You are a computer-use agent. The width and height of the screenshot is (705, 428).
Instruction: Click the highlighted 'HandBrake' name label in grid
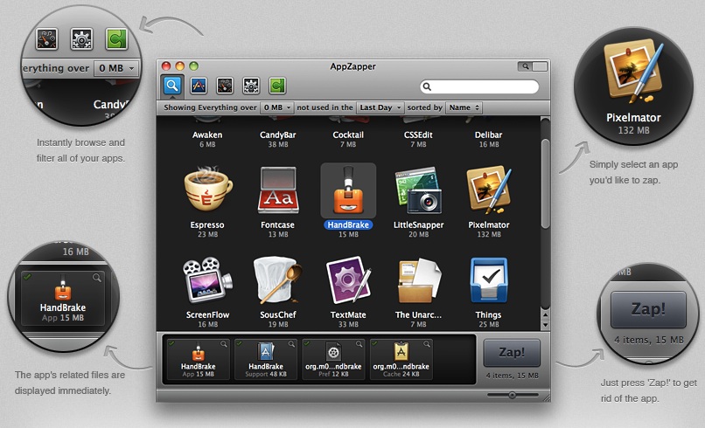(348, 225)
